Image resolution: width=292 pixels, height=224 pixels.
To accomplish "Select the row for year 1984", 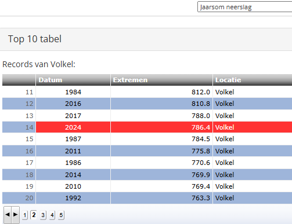I will tap(147, 92).
